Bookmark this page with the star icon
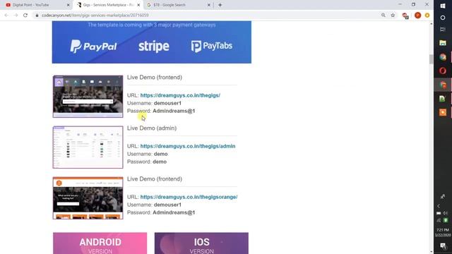 coord(393,16)
